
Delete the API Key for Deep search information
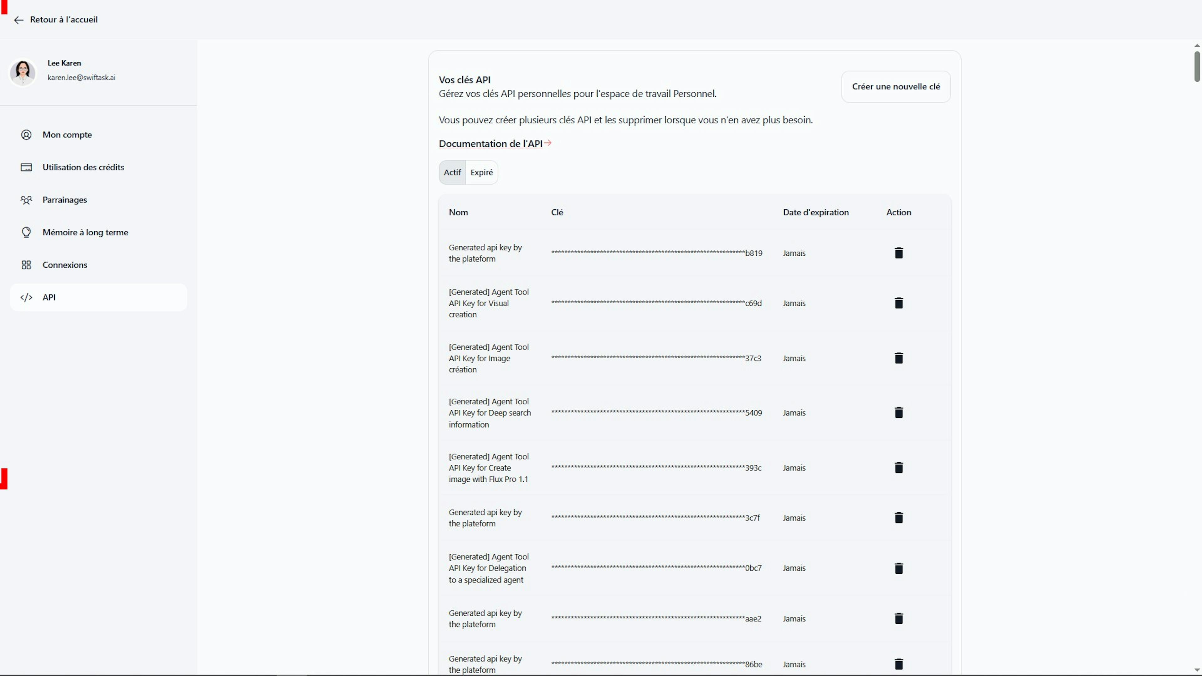[x=899, y=412]
